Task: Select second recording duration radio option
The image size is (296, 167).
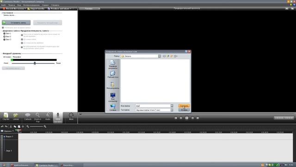Action: click(22, 39)
